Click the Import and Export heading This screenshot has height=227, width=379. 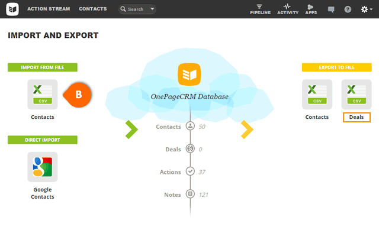pyautogui.click(x=53, y=35)
